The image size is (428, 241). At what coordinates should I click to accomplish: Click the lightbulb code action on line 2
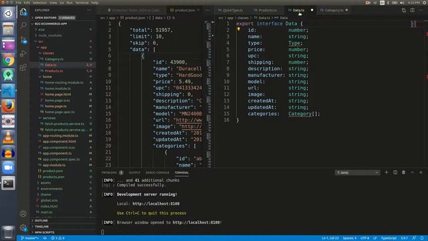[x=239, y=29]
